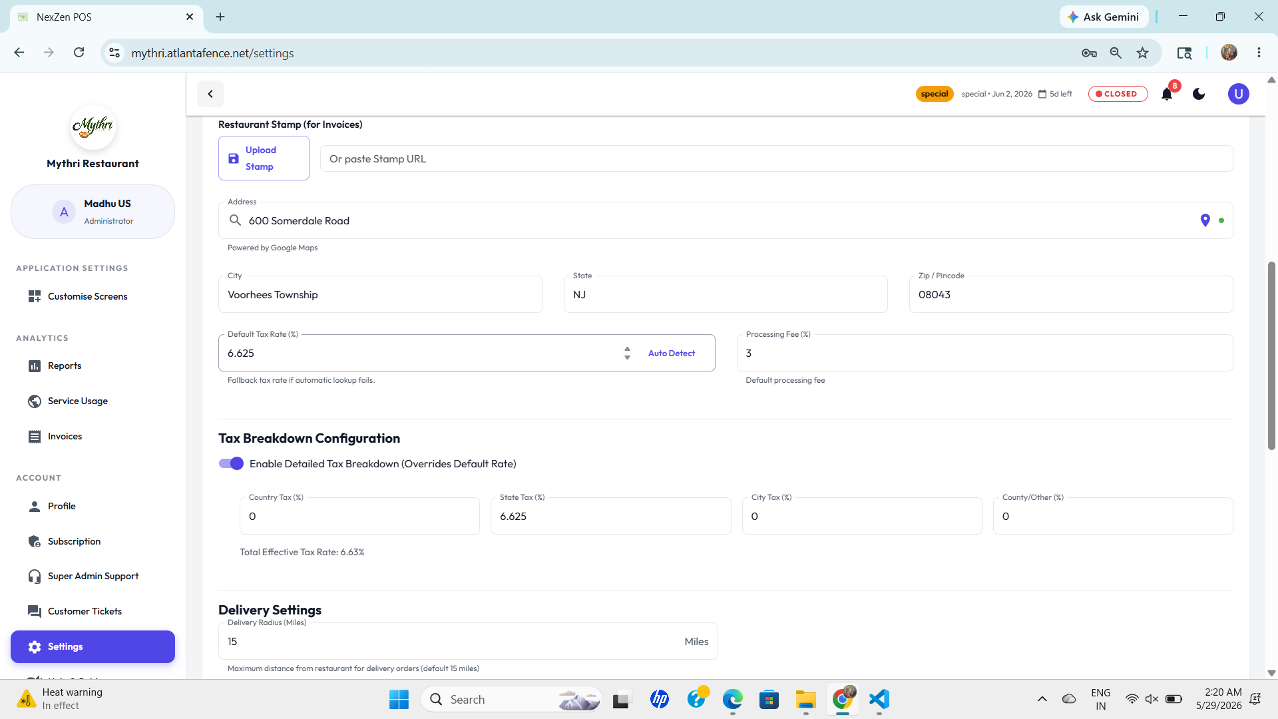Reload the page with refresh icon
This screenshot has width=1278, height=719.
79,53
